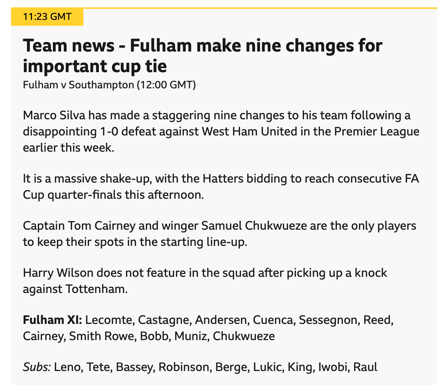
Task: Click Sessegnon in the starting lineup
Action: pyautogui.click(x=328, y=320)
